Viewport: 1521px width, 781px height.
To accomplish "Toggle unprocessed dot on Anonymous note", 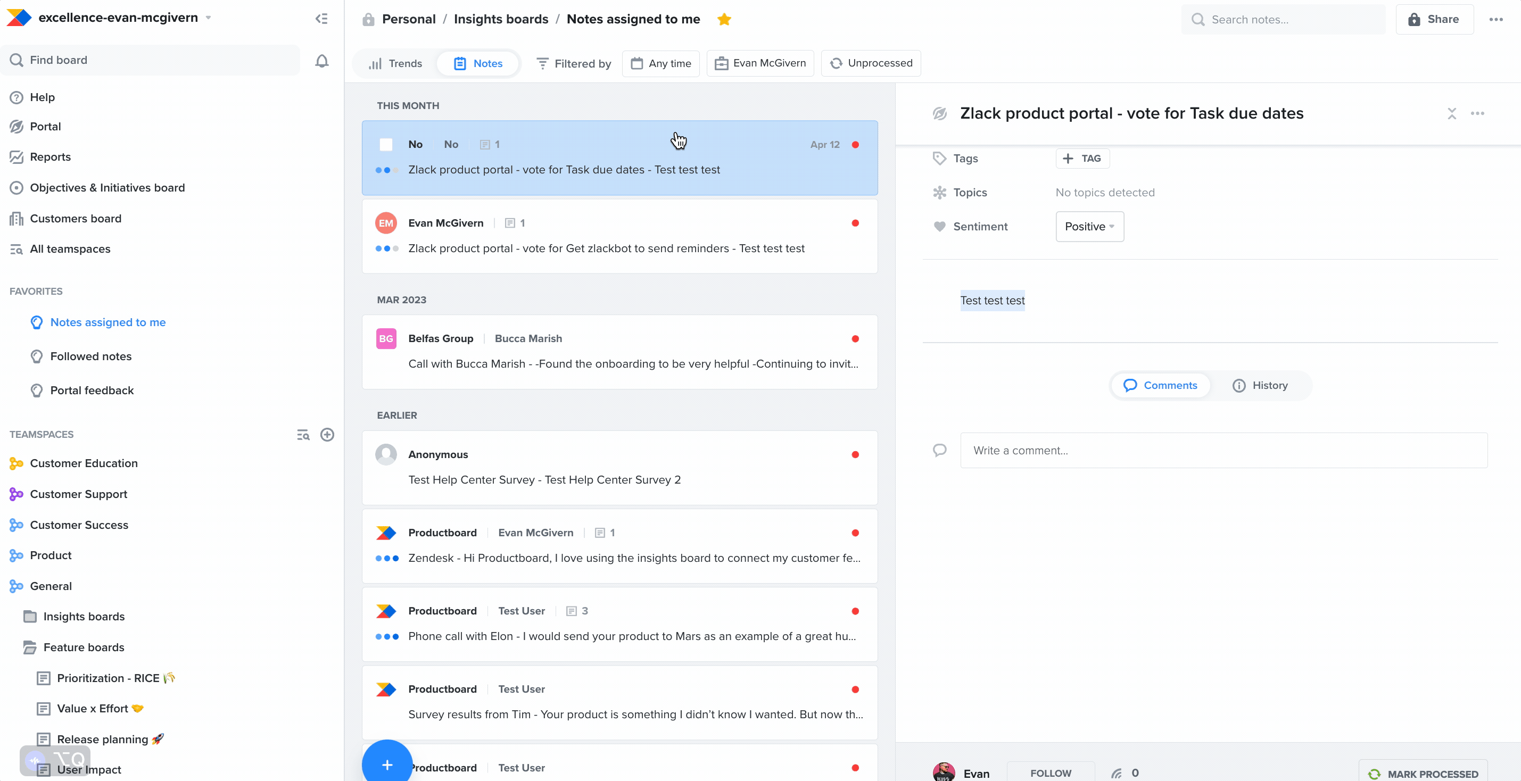I will coord(855,454).
